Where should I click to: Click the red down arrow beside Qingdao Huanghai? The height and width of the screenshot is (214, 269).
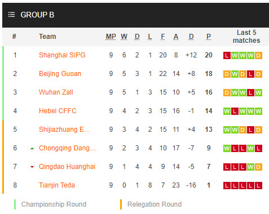(x=32, y=167)
